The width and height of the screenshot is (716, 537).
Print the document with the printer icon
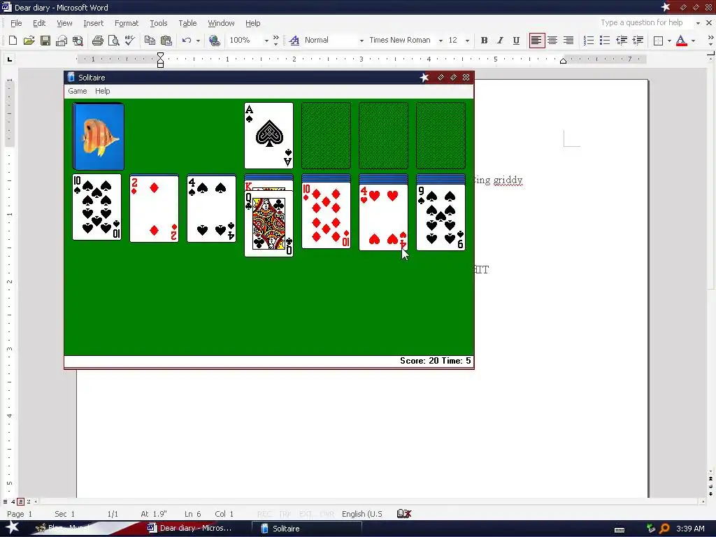(x=97, y=41)
